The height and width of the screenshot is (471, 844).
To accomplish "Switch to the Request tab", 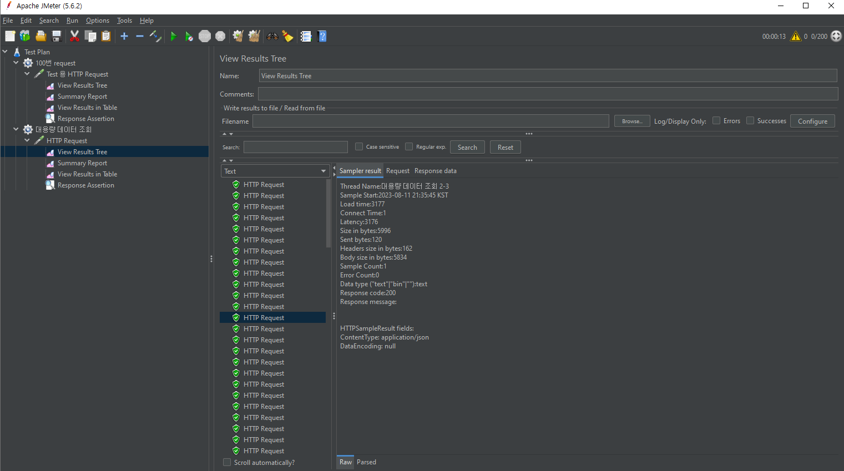I will pos(398,171).
